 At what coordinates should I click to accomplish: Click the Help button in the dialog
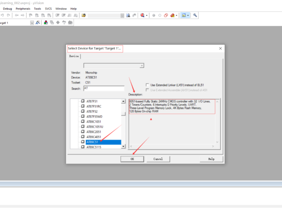point(211,159)
